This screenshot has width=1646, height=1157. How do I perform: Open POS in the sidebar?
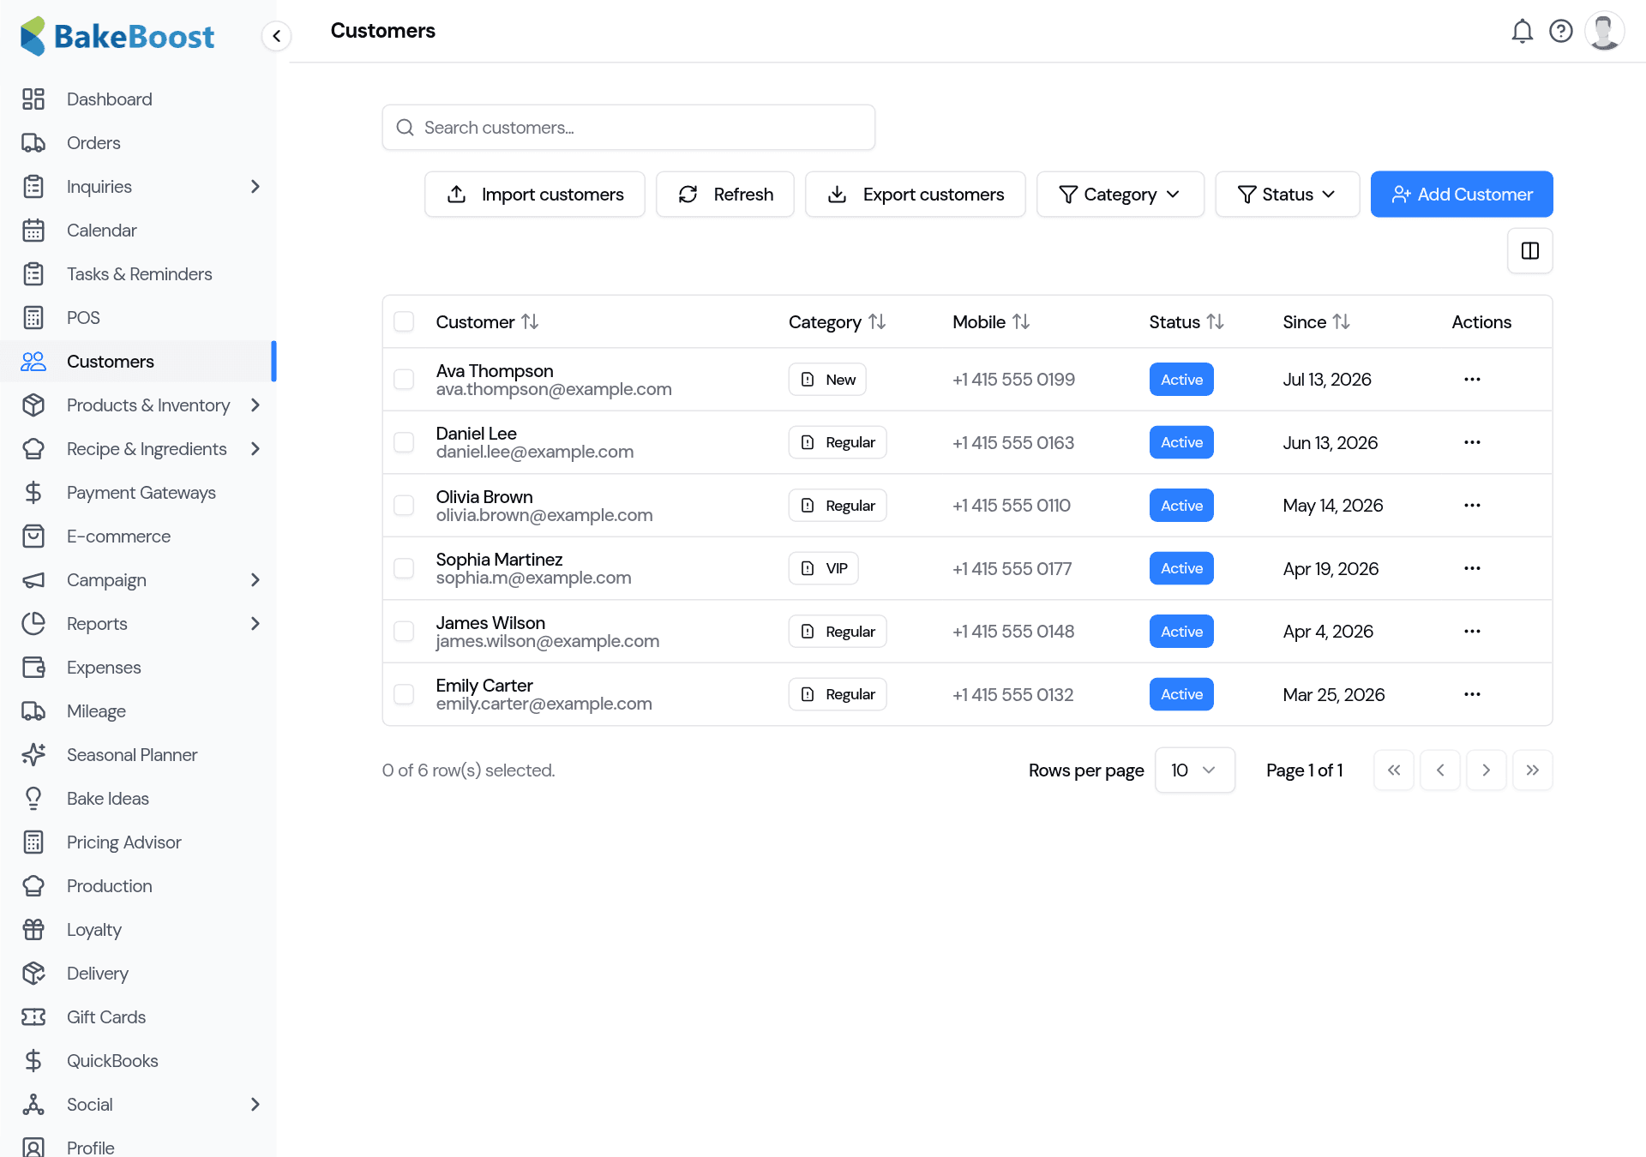click(138, 318)
